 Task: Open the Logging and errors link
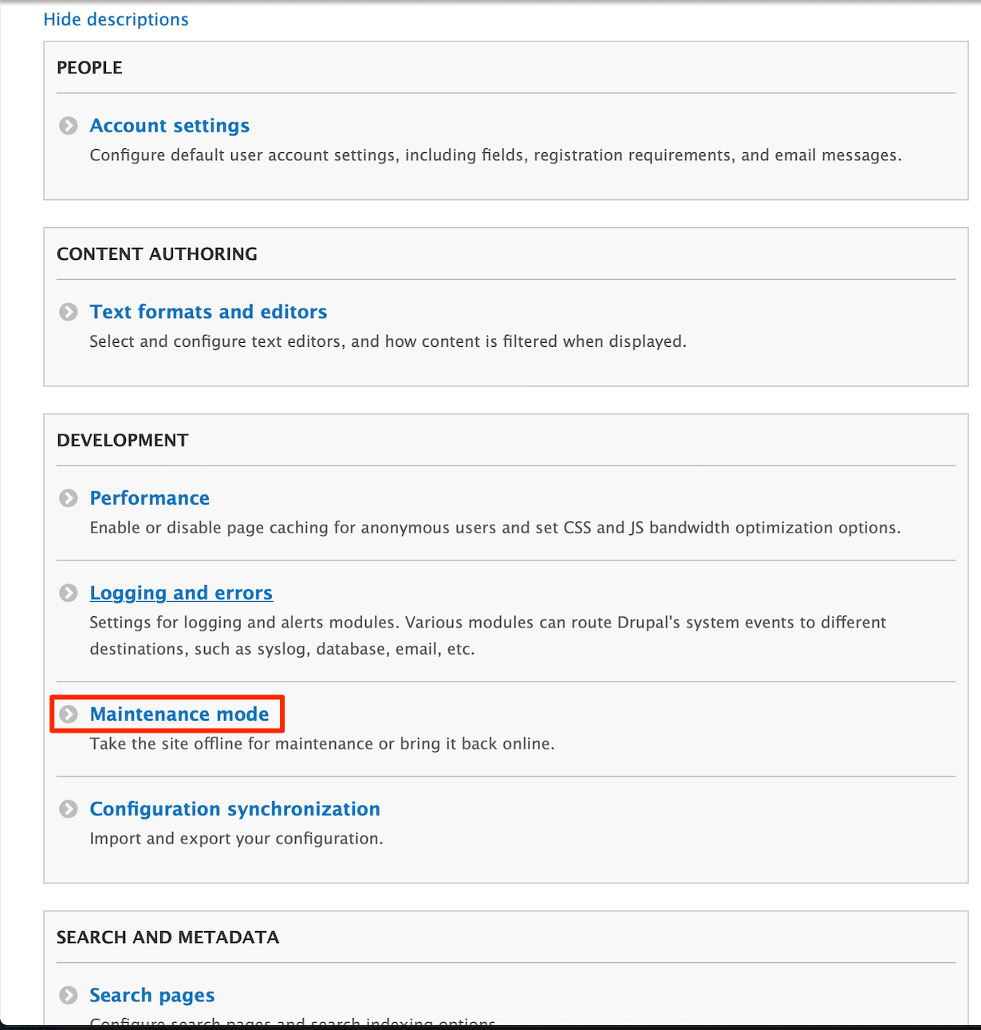click(x=181, y=593)
